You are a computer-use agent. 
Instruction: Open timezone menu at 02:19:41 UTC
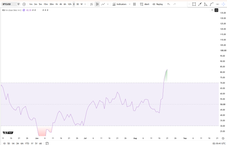[x=219, y=143]
